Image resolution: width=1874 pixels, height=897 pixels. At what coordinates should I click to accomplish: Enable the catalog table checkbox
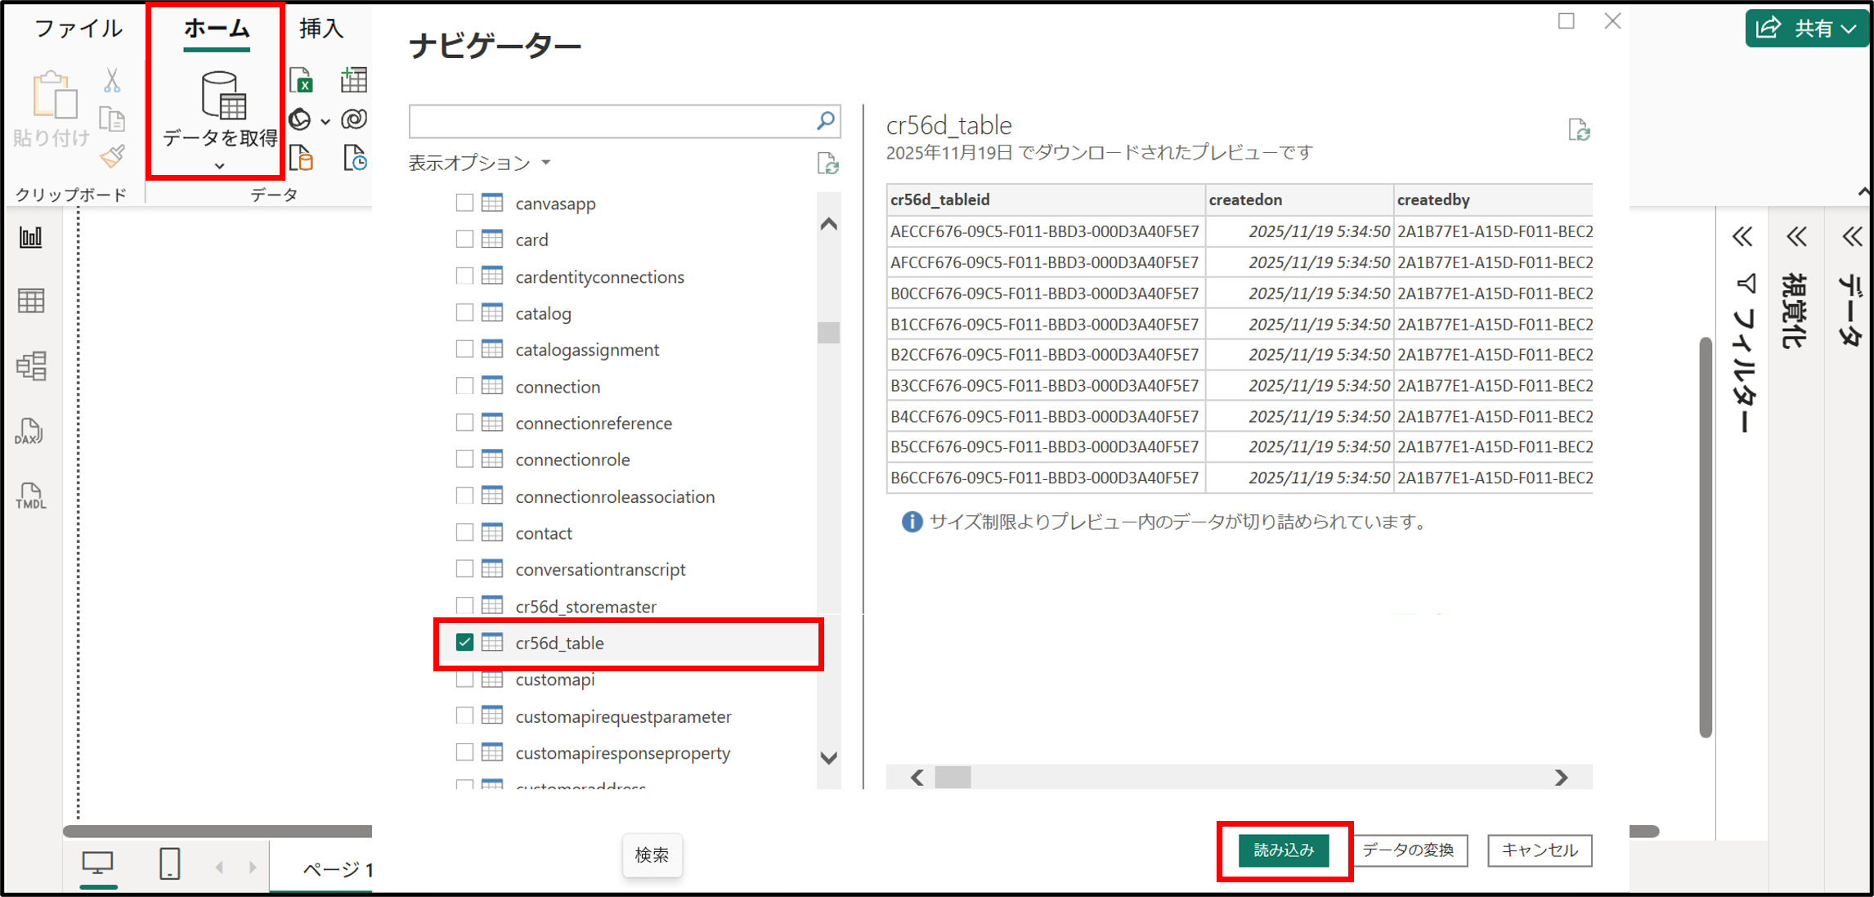[464, 313]
